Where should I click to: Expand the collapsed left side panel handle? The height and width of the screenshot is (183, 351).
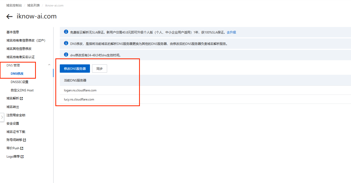(2, 117)
